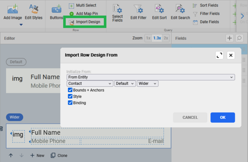Open Edit Filter tool
248x162 pixels.
coord(138,12)
